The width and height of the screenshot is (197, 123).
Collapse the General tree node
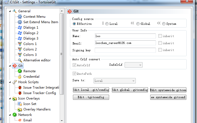pos(10,11)
